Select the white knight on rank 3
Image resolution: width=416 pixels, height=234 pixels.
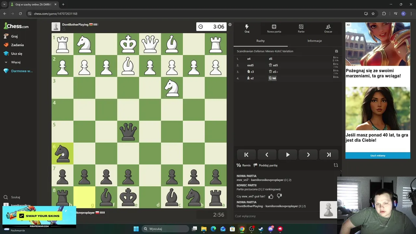(172, 88)
